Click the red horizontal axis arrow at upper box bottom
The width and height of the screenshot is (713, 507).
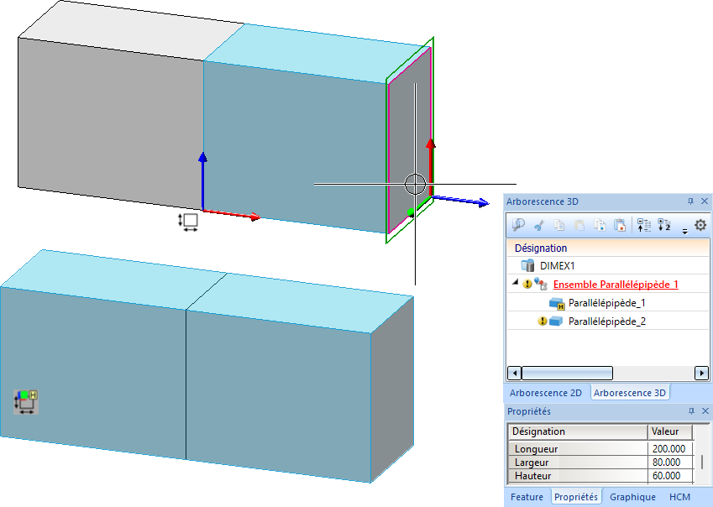pos(232,214)
